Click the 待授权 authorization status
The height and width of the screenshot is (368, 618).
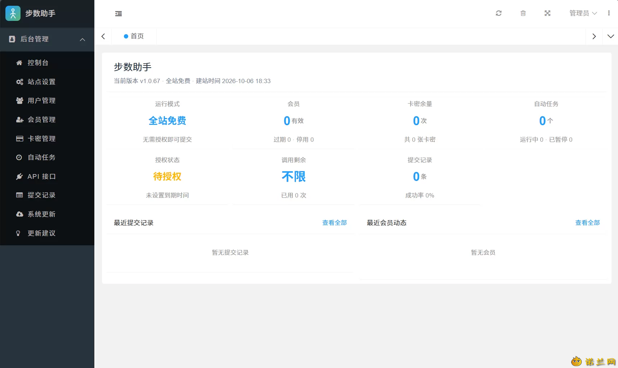pyautogui.click(x=167, y=176)
